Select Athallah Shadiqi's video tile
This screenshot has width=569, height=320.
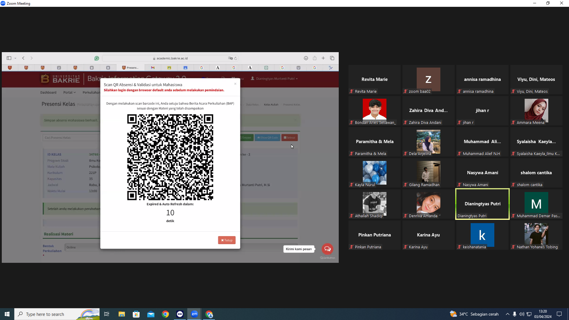coord(375,204)
